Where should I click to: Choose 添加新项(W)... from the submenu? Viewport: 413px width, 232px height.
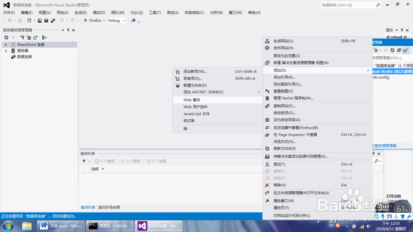218,71
